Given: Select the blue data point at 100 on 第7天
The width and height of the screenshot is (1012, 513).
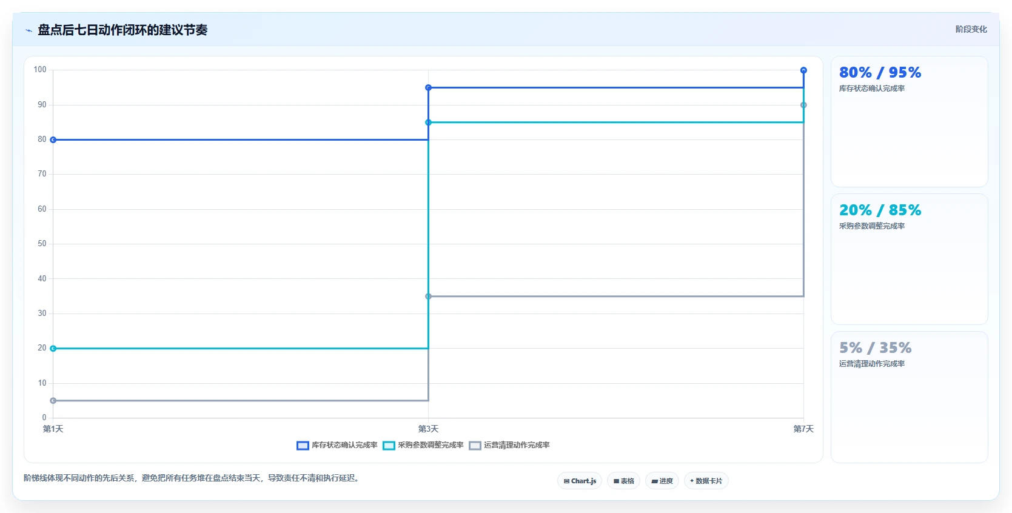Looking at the screenshot, I should (x=803, y=70).
